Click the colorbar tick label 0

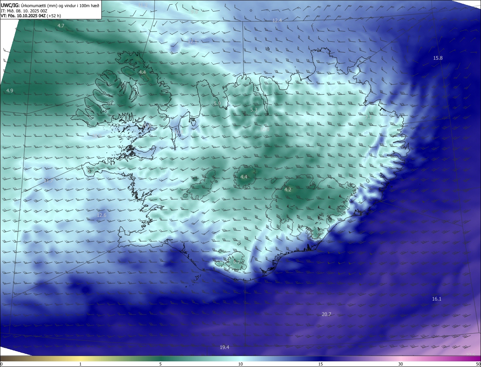(2, 364)
